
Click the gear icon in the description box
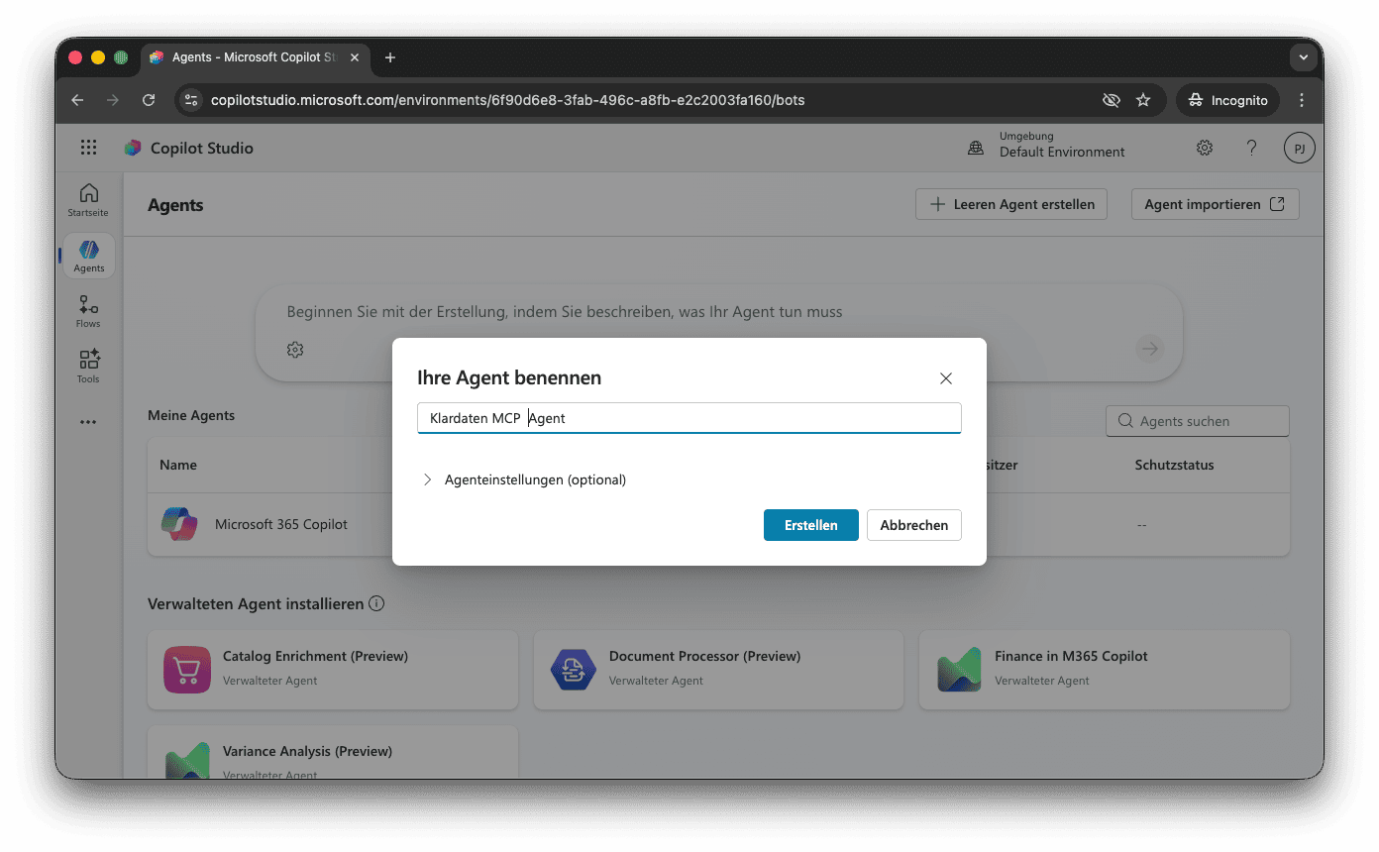coord(295,349)
